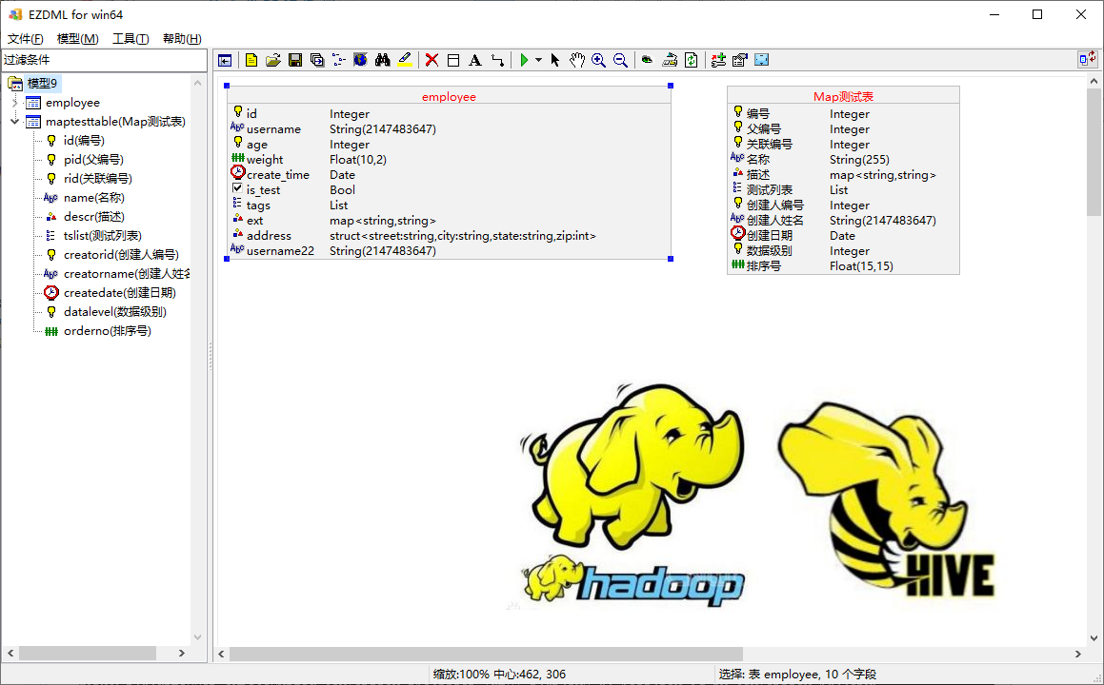Open the 帮助(H) menu
1104x685 pixels.
[182, 39]
